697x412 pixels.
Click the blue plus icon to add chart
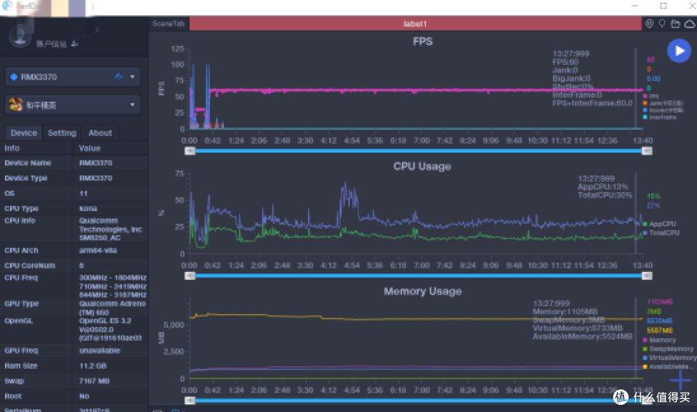point(680,380)
